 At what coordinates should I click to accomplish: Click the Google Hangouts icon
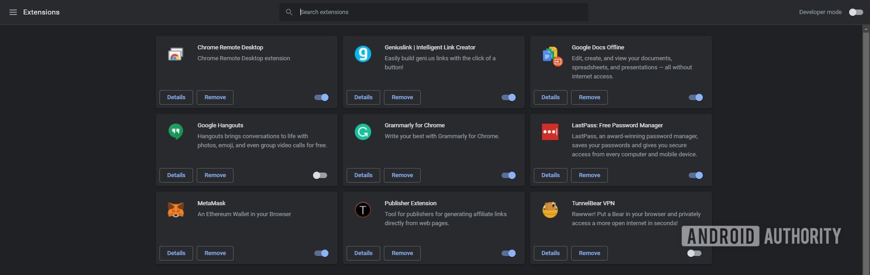176,132
